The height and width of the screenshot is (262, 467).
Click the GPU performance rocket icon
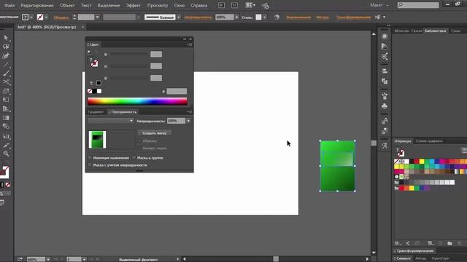(265, 5)
